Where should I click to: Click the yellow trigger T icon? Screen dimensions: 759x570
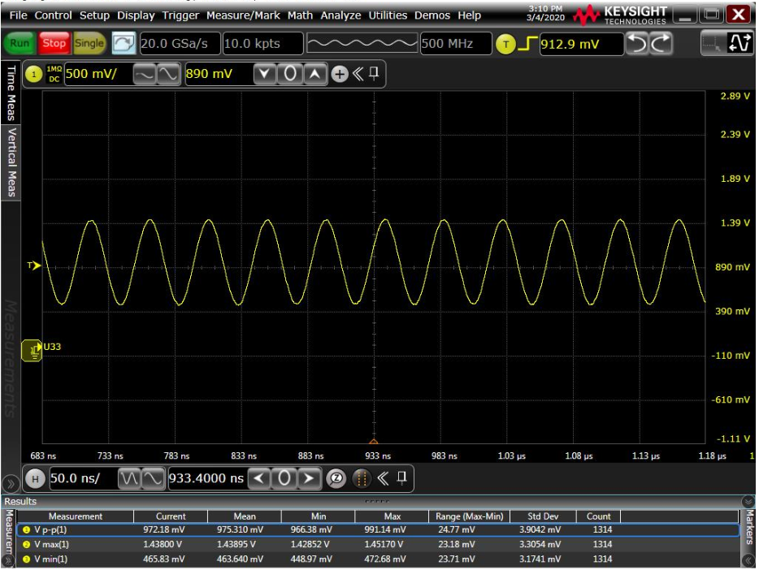pos(505,45)
